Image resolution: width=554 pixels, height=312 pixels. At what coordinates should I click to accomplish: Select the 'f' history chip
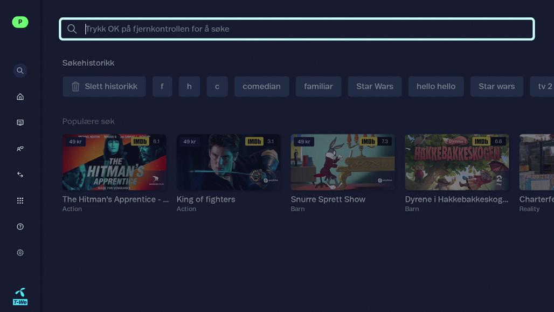(x=162, y=87)
